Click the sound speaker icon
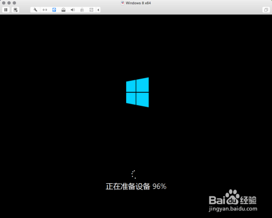 coord(73,10)
